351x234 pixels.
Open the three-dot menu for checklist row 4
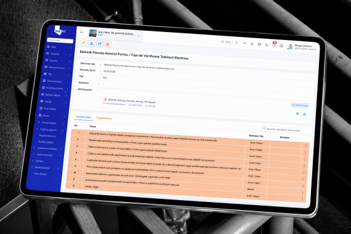tap(304, 166)
